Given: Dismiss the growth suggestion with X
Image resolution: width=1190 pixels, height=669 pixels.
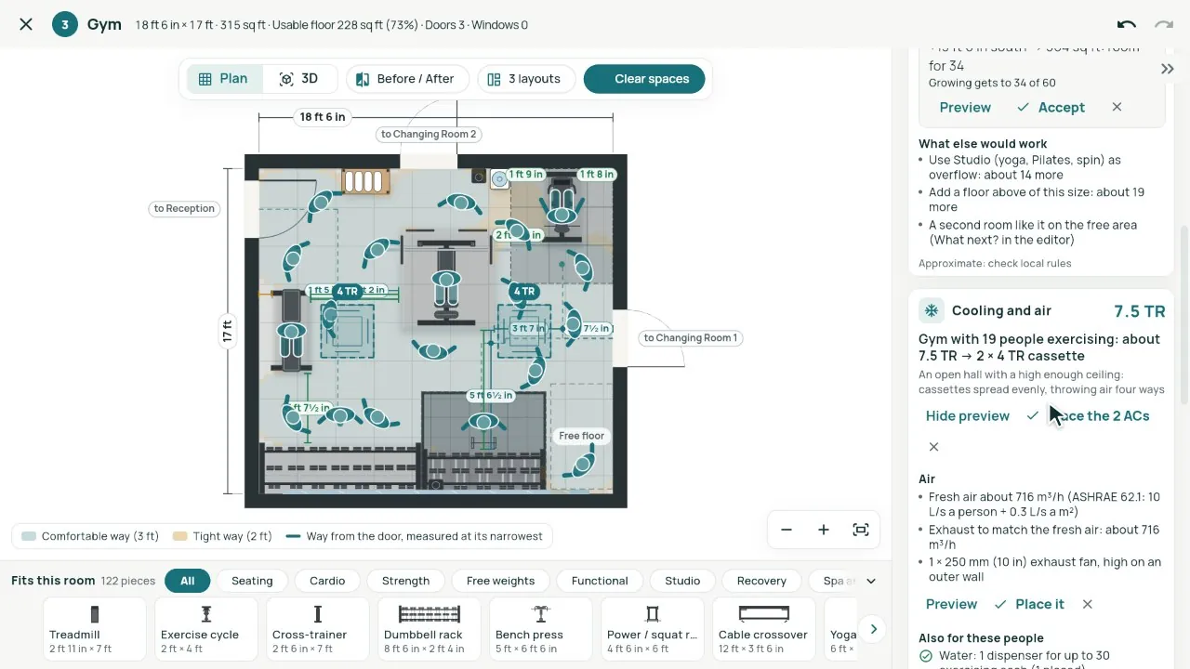Looking at the screenshot, I should [1117, 108].
